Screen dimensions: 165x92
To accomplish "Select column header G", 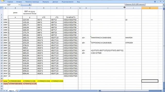I will 80,8.
